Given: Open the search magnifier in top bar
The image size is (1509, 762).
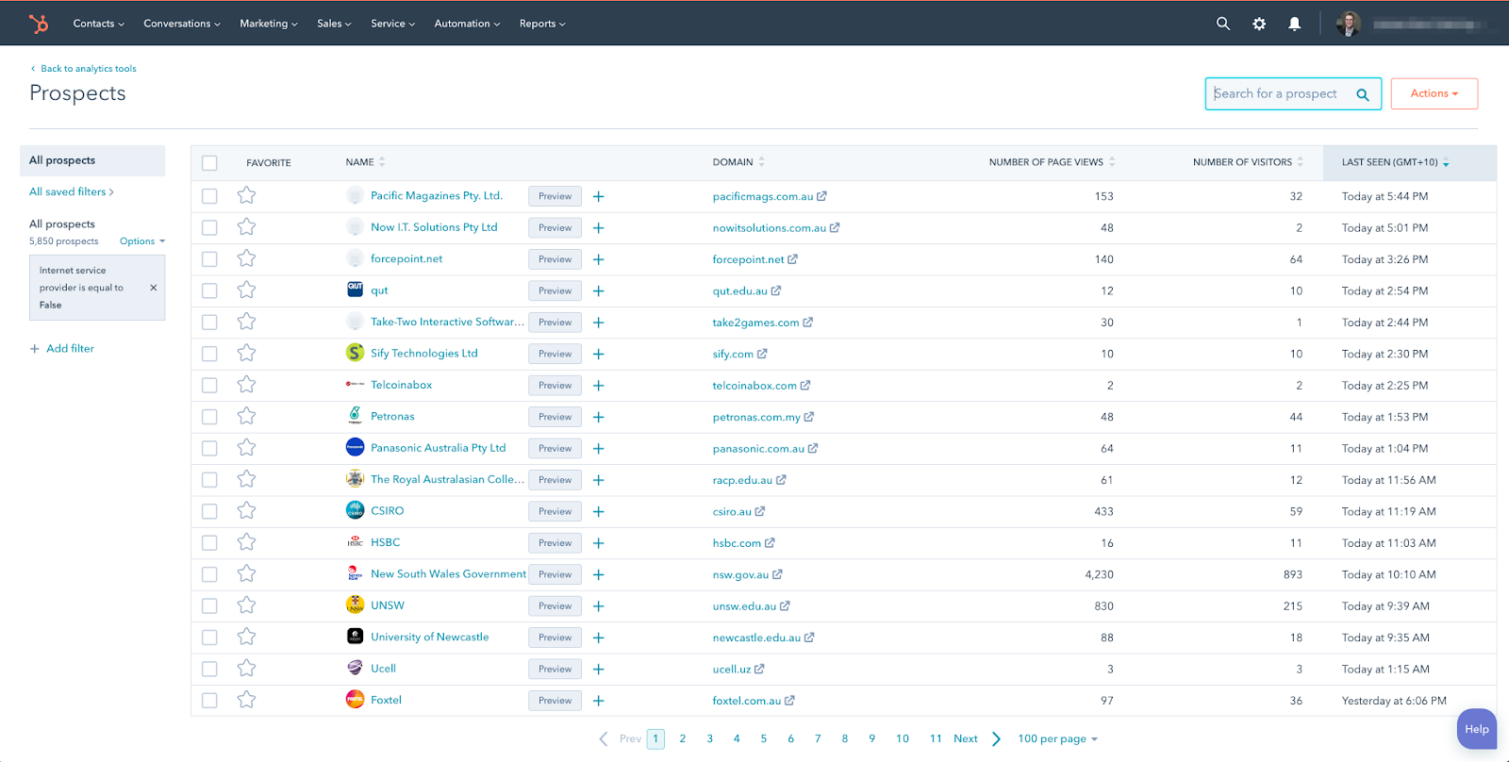Looking at the screenshot, I should tap(1223, 24).
